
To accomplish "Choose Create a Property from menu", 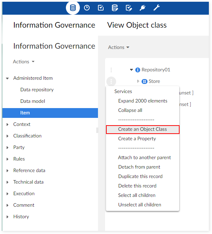I will [x=137, y=139].
